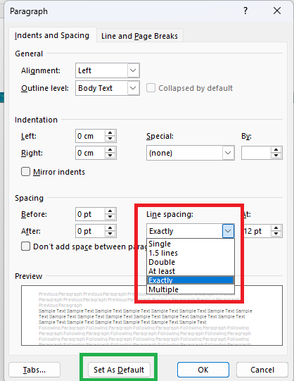294x381 pixels.
Task: Decrease the At spacing value arrow
Action: tap(276, 234)
